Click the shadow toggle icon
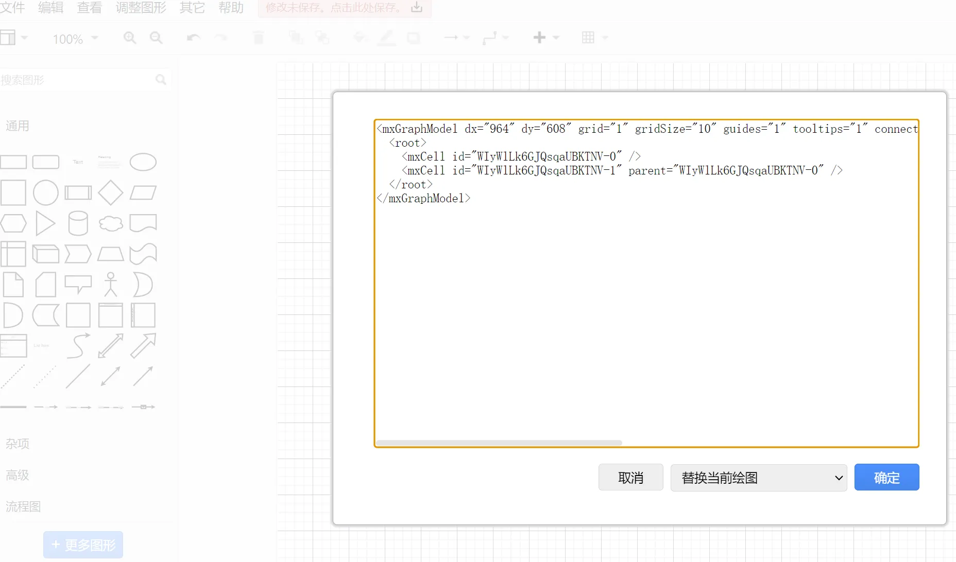 [x=414, y=38]
